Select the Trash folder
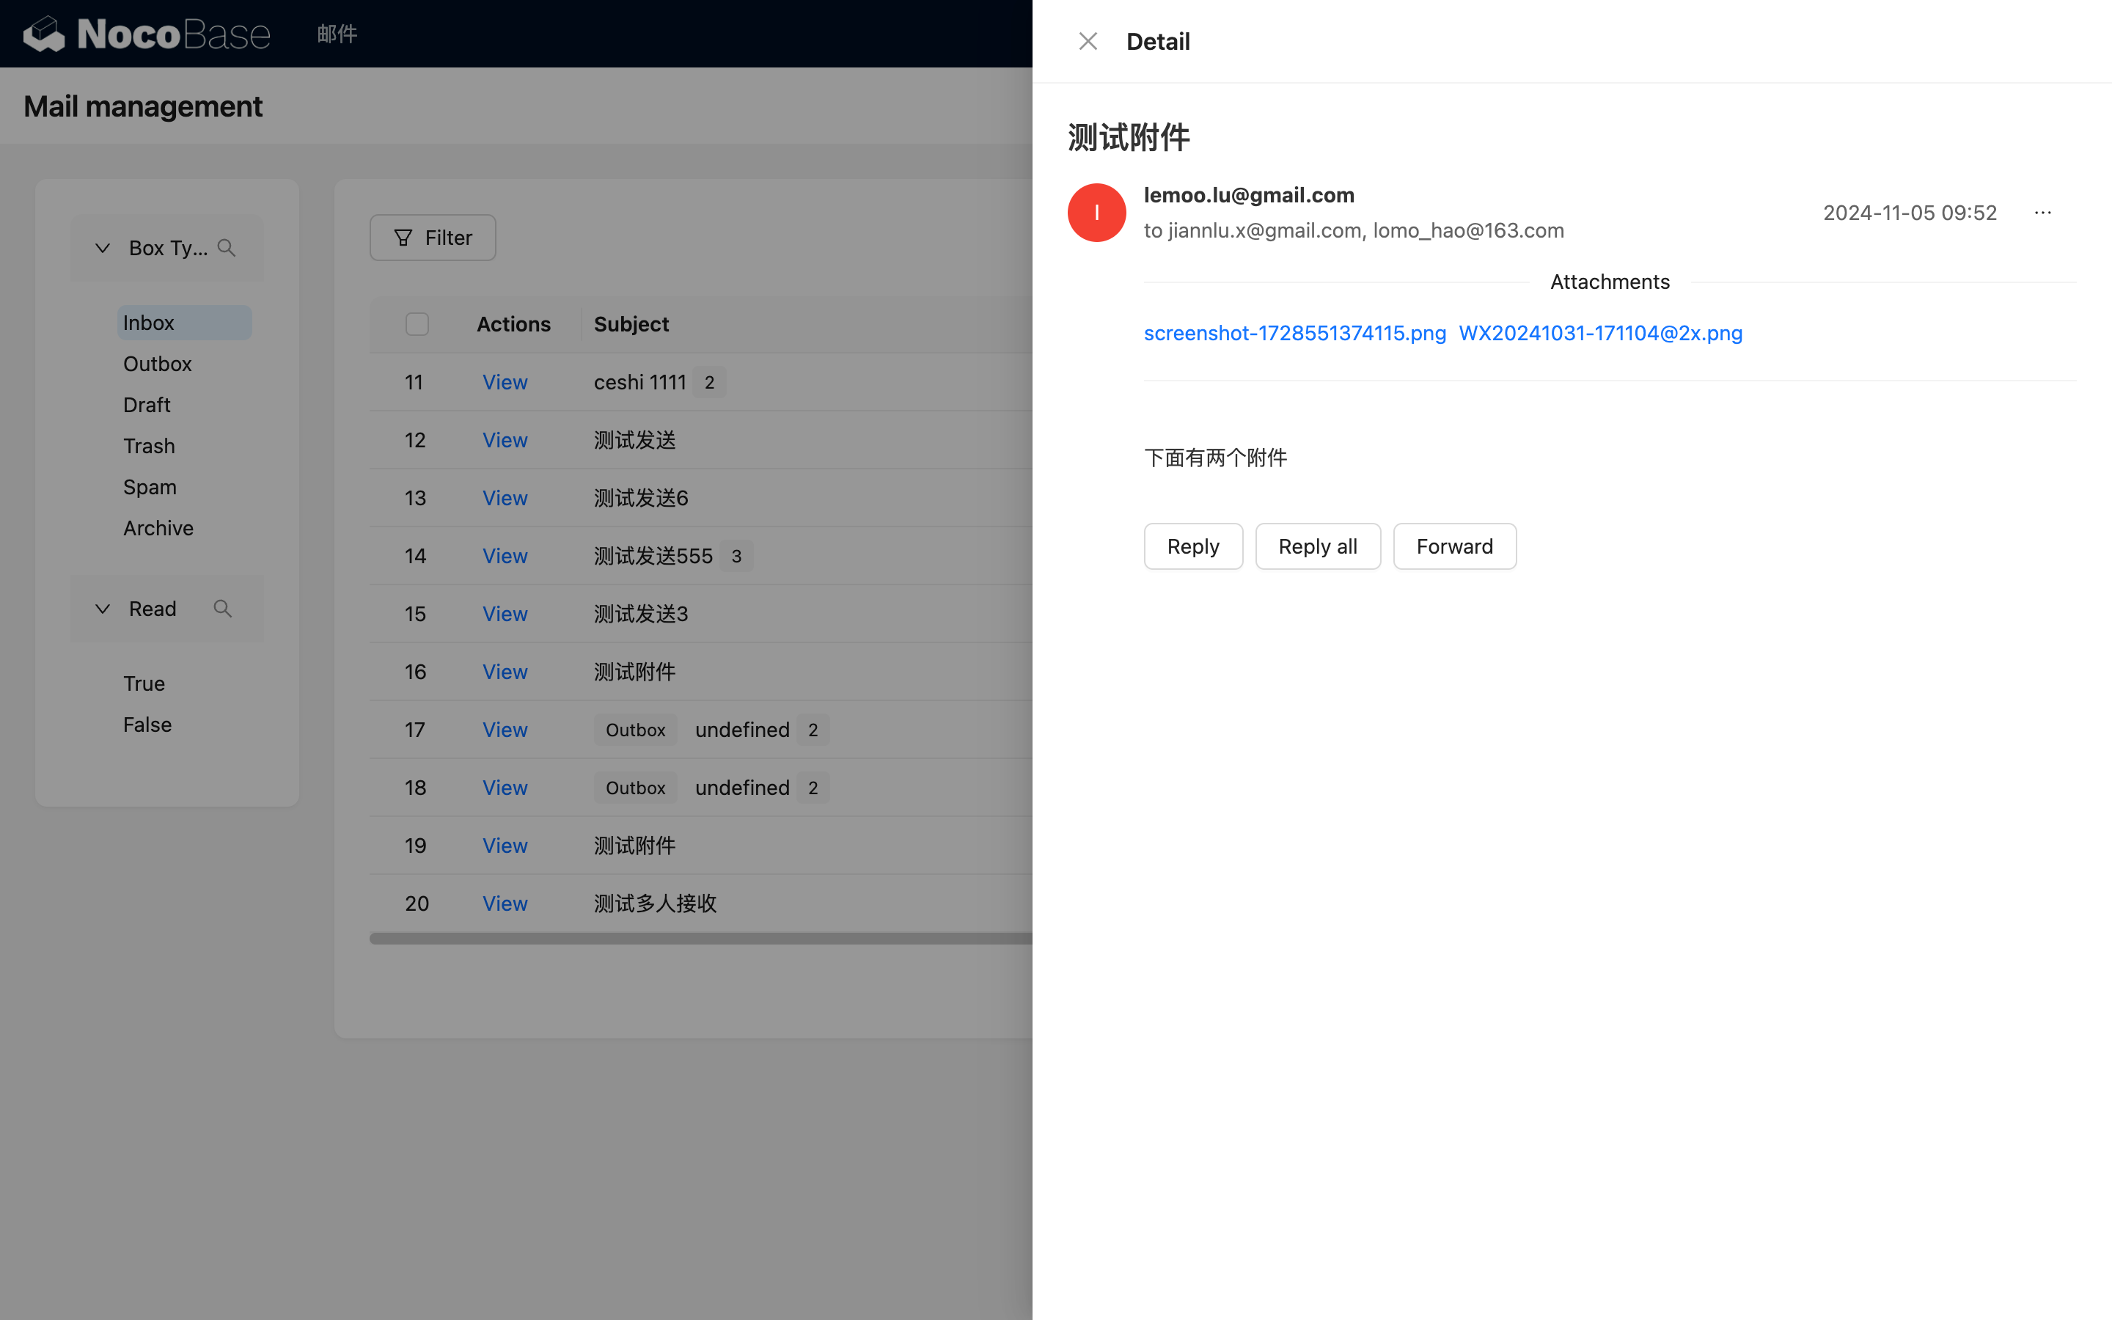 coord(150,446)
